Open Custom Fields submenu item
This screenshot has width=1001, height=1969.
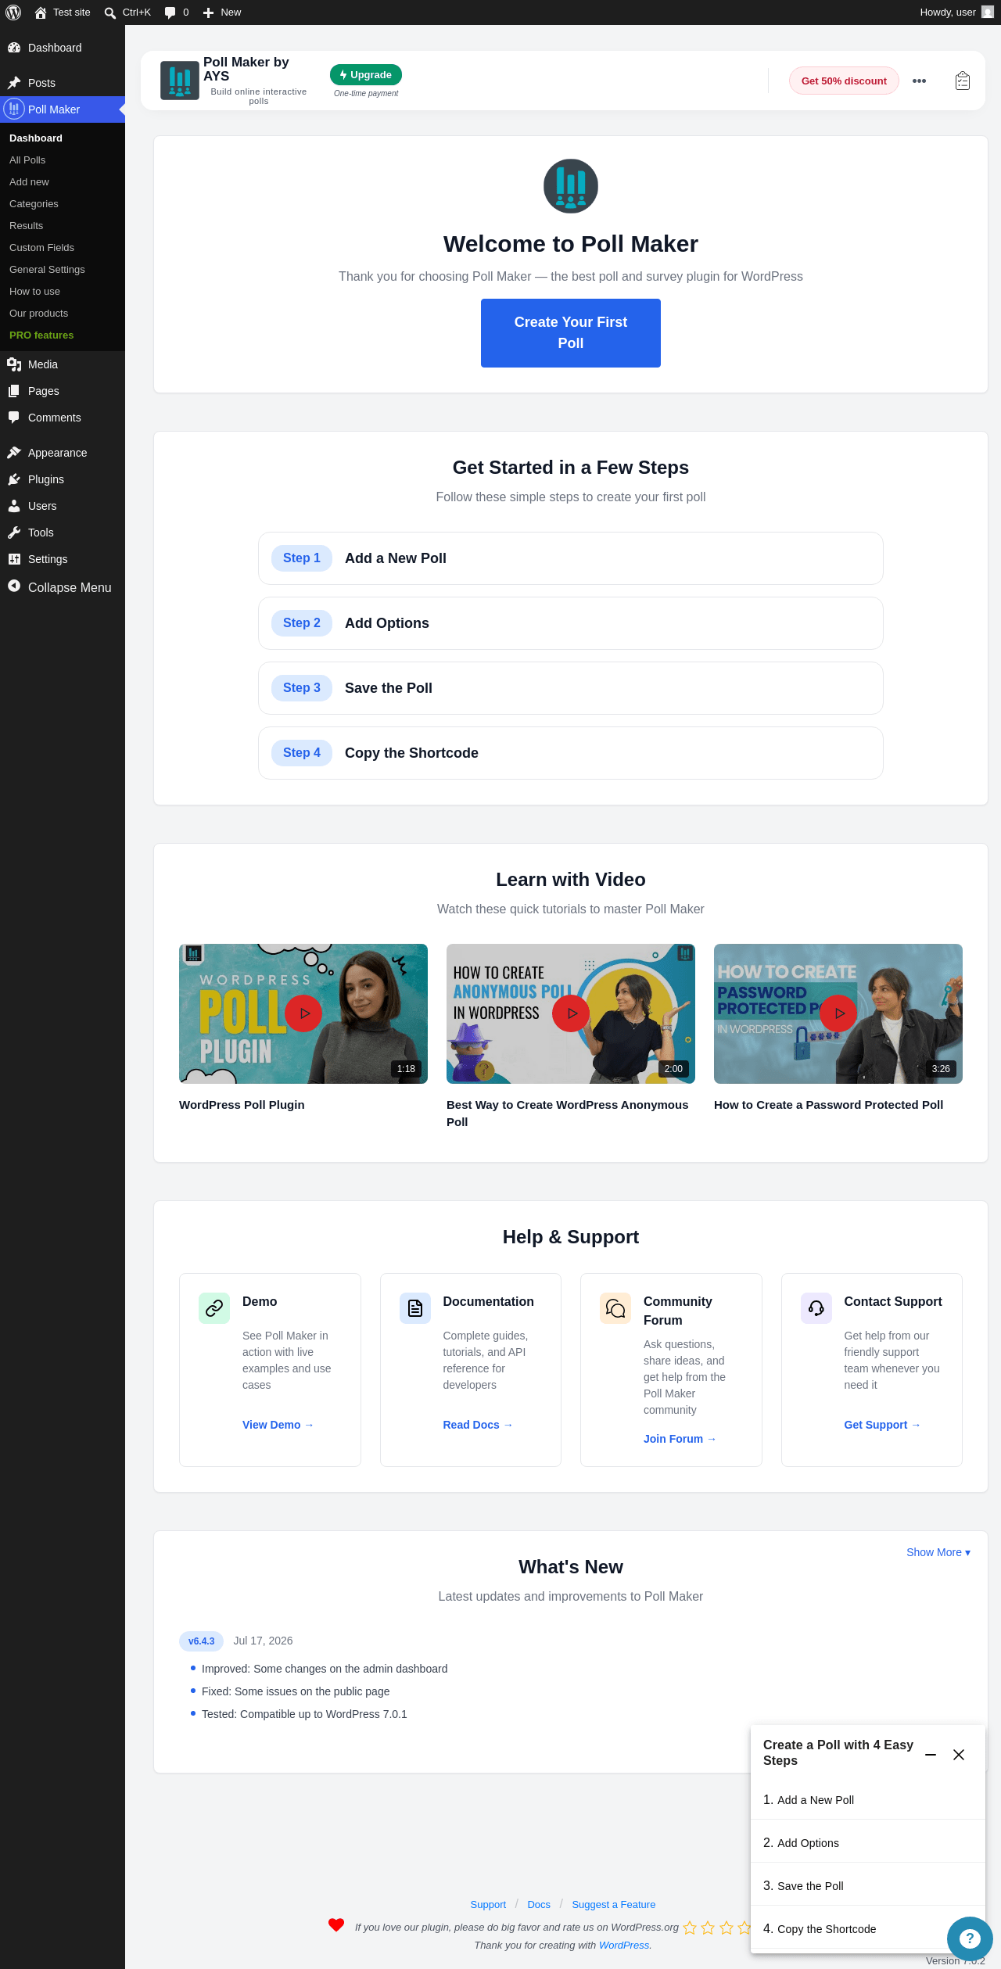pyautogui.click(x=63, y=248)
